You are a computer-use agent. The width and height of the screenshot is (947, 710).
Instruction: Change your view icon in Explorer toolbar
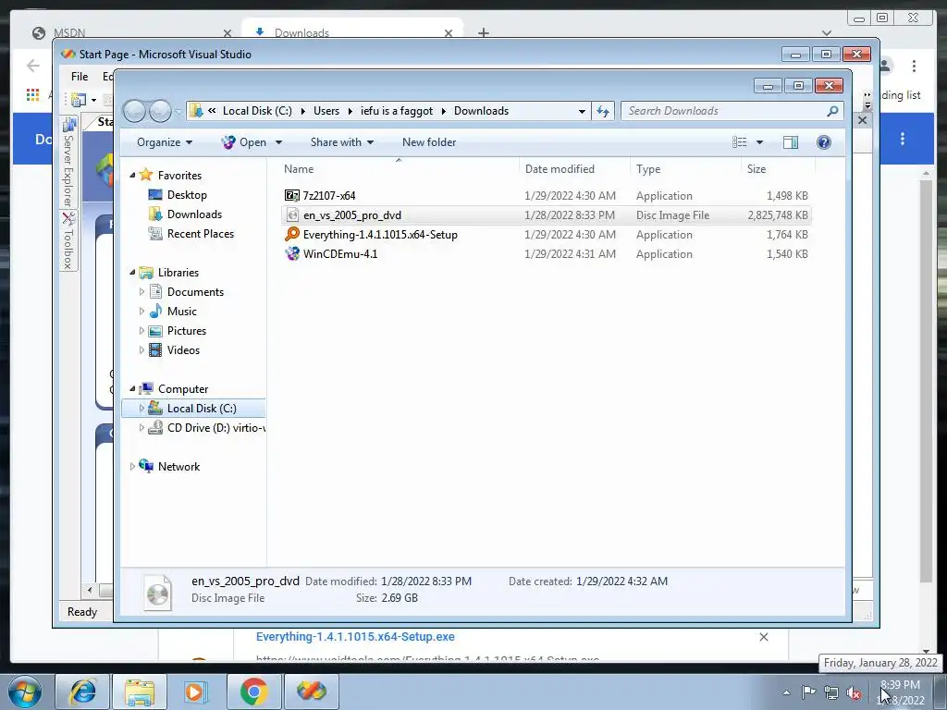click(x=740, y=142)
